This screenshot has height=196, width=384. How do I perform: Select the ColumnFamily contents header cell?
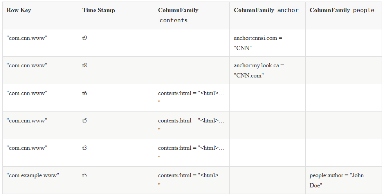coord(178,15)
